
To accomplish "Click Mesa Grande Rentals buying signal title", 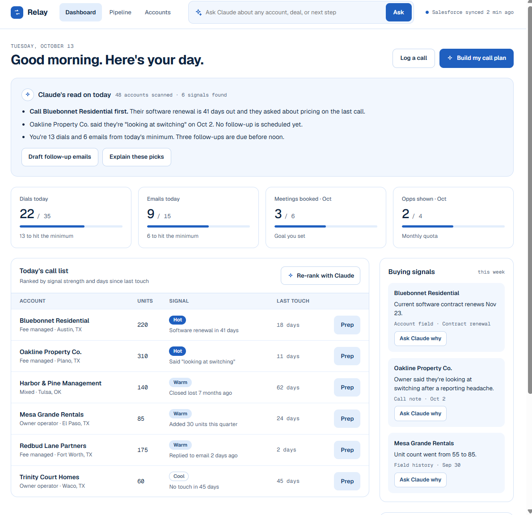I will (x=424, y=443).
